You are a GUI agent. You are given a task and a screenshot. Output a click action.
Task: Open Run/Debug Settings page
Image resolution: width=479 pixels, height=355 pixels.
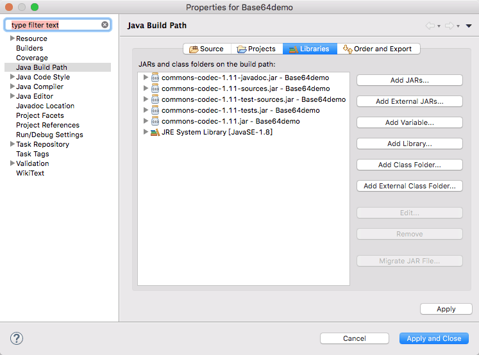tap(49, 135)
